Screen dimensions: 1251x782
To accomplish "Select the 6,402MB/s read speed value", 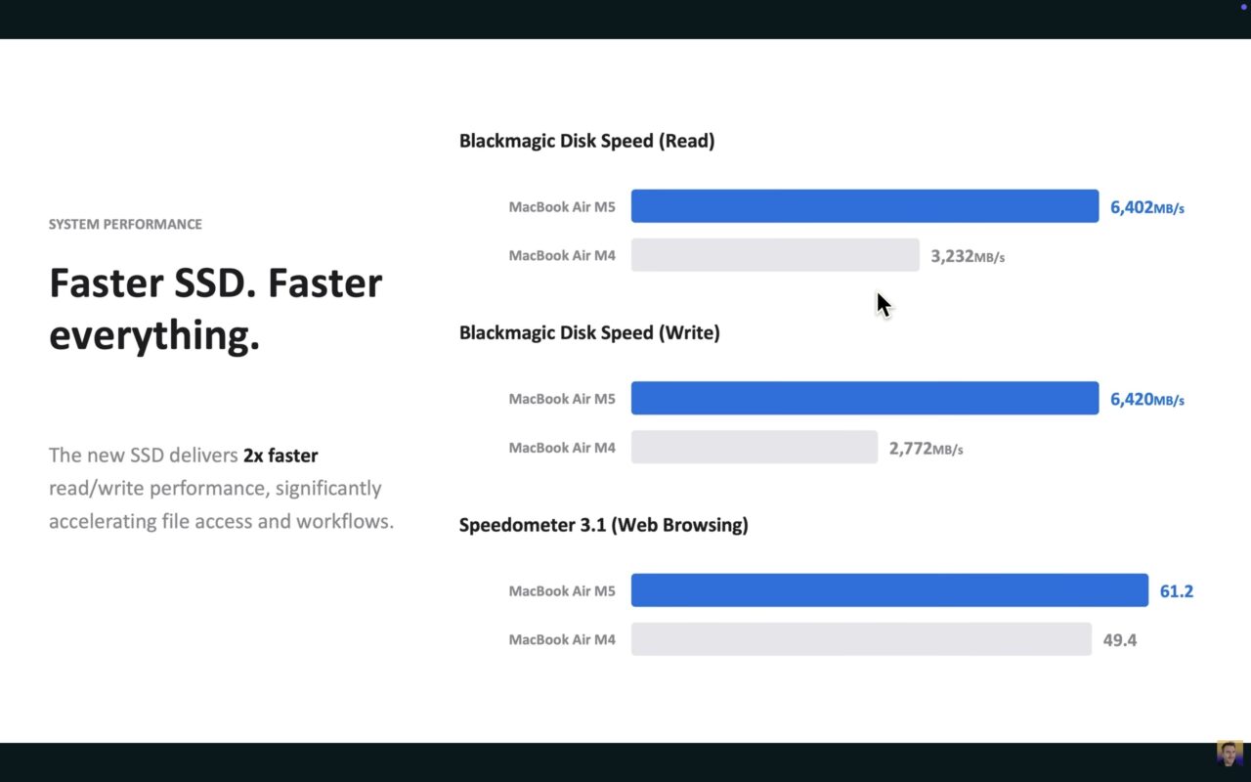I will tap(1146, 207).
